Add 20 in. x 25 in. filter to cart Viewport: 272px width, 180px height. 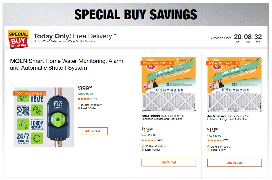234,162
